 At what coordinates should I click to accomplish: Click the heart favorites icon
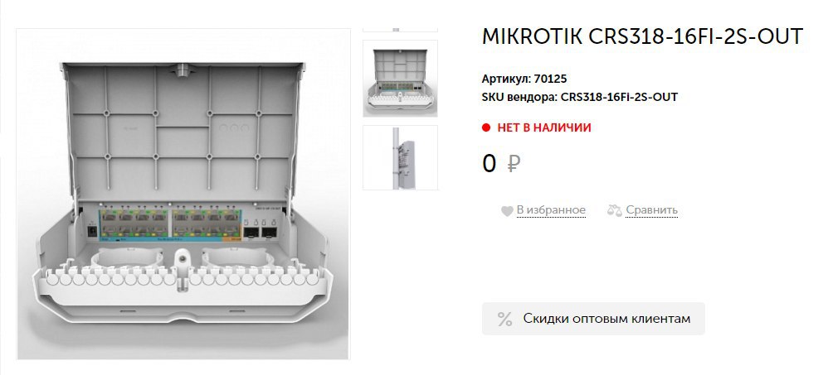point(507,211)
